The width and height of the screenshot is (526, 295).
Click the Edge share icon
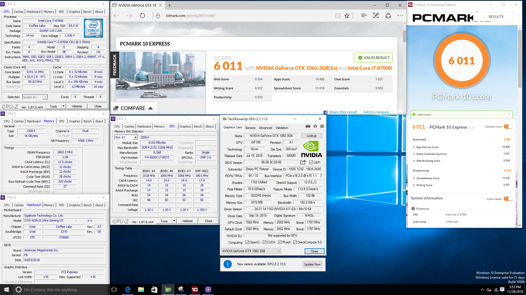[x=388, y=16]
